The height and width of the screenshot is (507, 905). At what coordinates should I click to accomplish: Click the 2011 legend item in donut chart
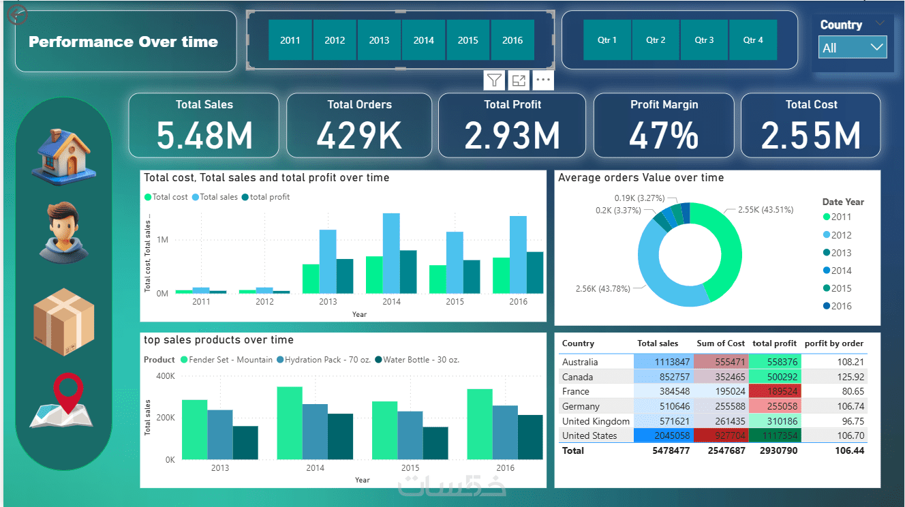pos(838,217)
